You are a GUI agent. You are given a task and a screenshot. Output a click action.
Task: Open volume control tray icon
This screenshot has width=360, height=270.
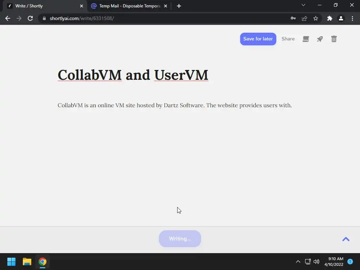[x=316, y=262]
